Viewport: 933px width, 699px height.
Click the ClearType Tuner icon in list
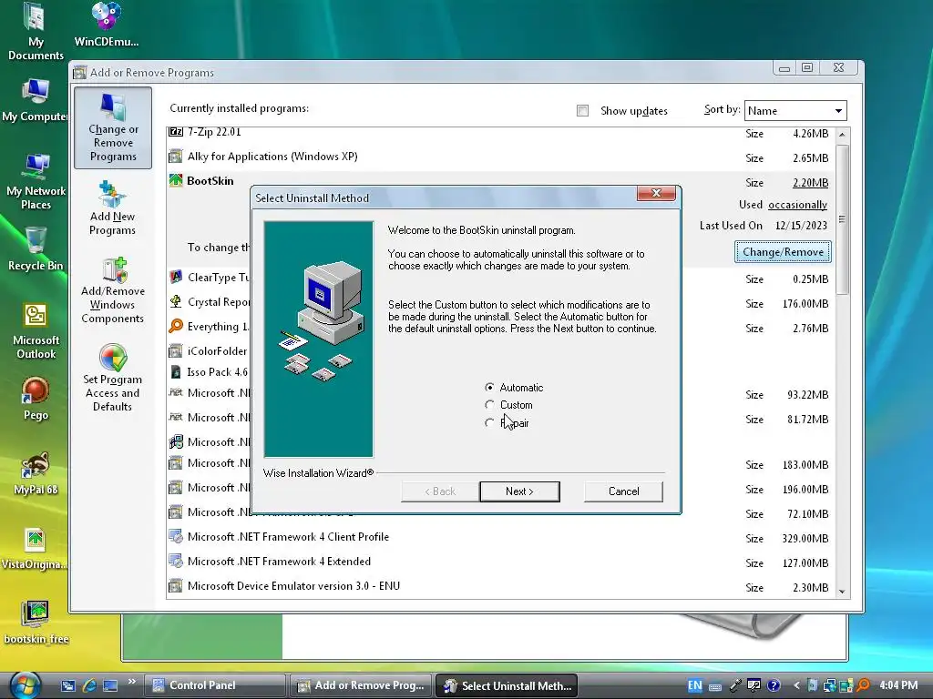(x=176, y=277)
